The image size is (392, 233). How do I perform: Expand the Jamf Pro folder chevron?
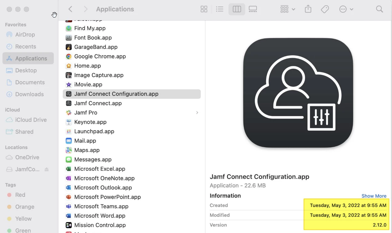[197, 113]
